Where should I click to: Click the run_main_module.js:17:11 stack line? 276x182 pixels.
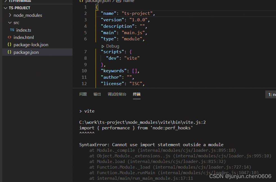(x=141, y=178)
